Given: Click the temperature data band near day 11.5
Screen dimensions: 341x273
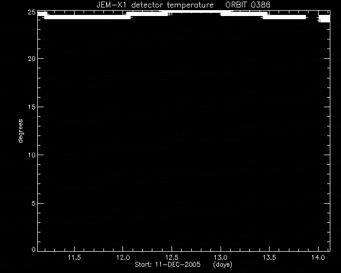Looking at the screenshot, I should click(x=87, y=17).
